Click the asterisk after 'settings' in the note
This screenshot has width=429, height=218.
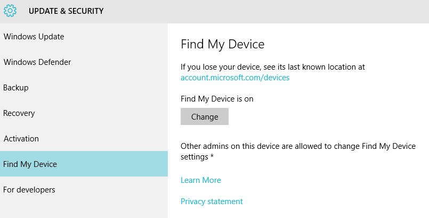[212, 157]
